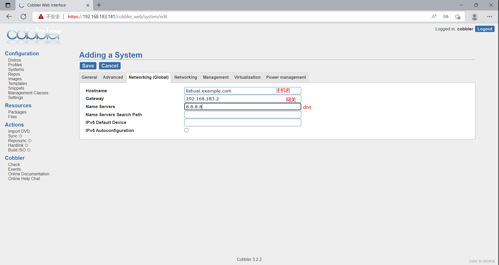Open browser settings and more menu
Image resolution: width=499 pixels, height=265 pixels.
coord(490,17)
